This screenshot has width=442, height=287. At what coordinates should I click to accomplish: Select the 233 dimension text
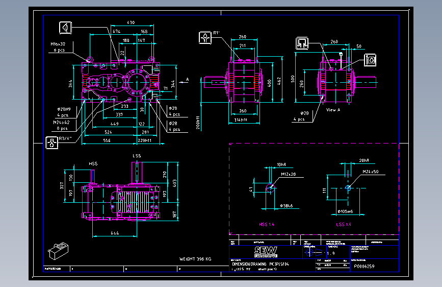[x=124, y=106]
